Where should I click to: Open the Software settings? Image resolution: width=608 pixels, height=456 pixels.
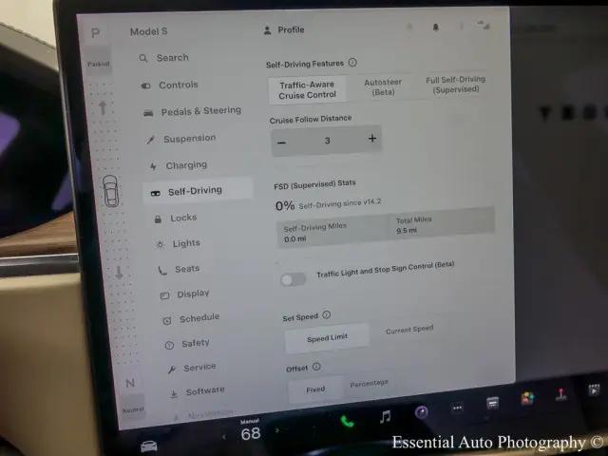[x=197, y=391]
